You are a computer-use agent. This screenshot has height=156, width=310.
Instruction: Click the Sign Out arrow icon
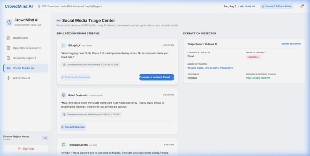click(x=19, y=149)
